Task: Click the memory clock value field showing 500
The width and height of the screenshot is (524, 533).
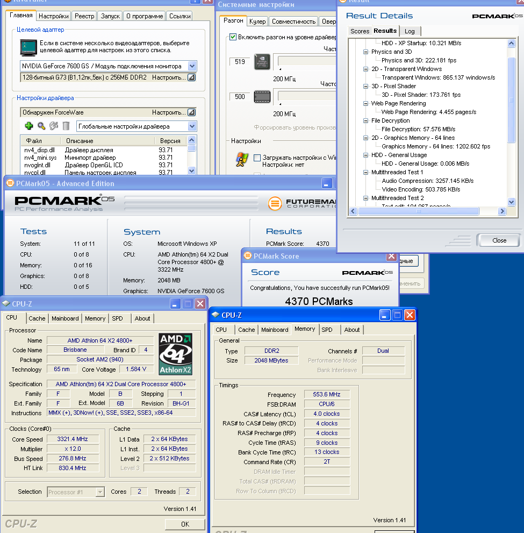Action: [x=239, y=96]
